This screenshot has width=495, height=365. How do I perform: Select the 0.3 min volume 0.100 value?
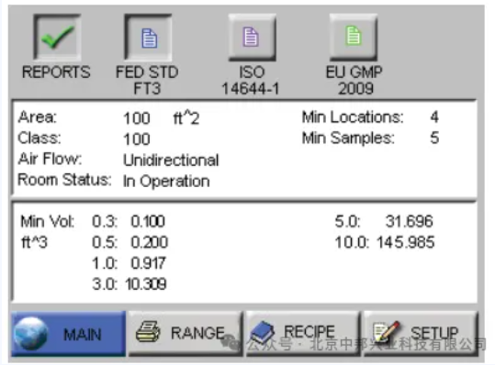tap(148, 221)
